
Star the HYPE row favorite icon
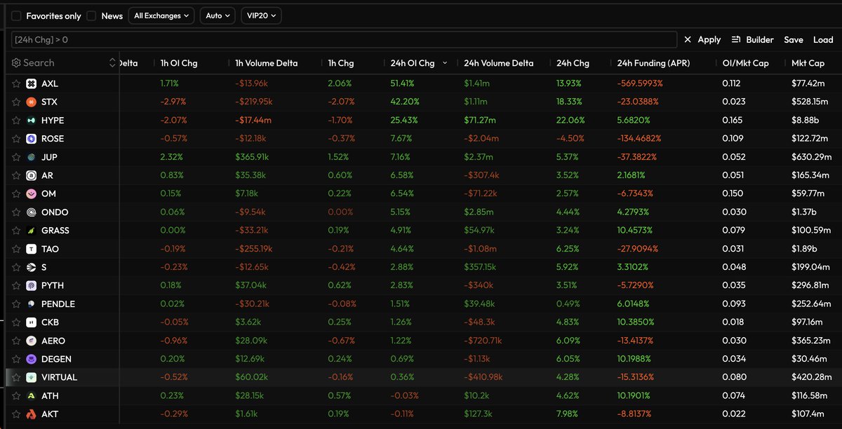point(16,121)
